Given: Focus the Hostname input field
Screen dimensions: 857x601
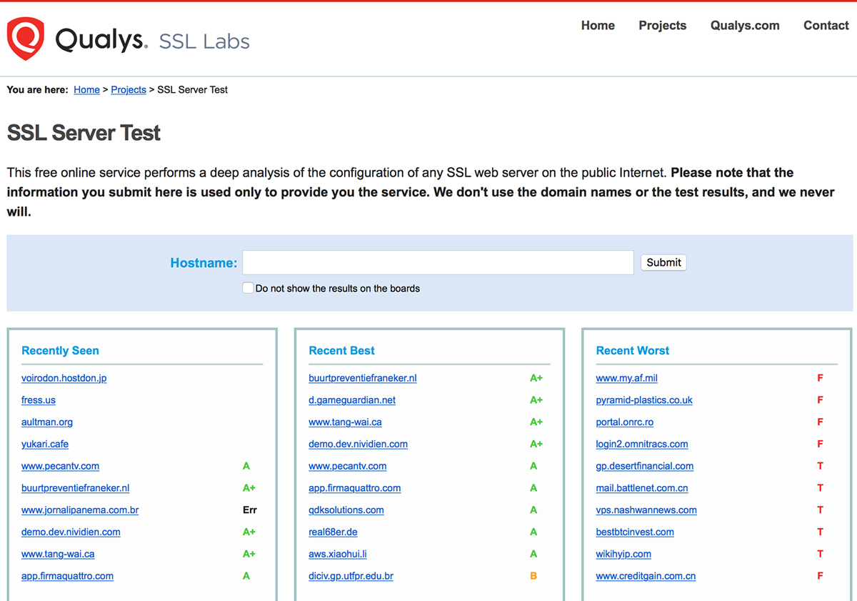Looking at the screenshot, I should (x=438, y=262).
